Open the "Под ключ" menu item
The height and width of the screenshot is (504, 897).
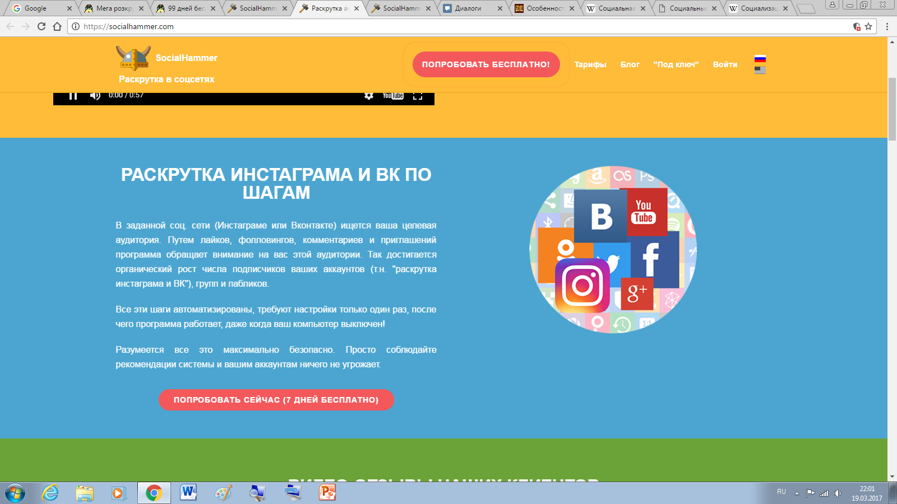tap(676, 64)
